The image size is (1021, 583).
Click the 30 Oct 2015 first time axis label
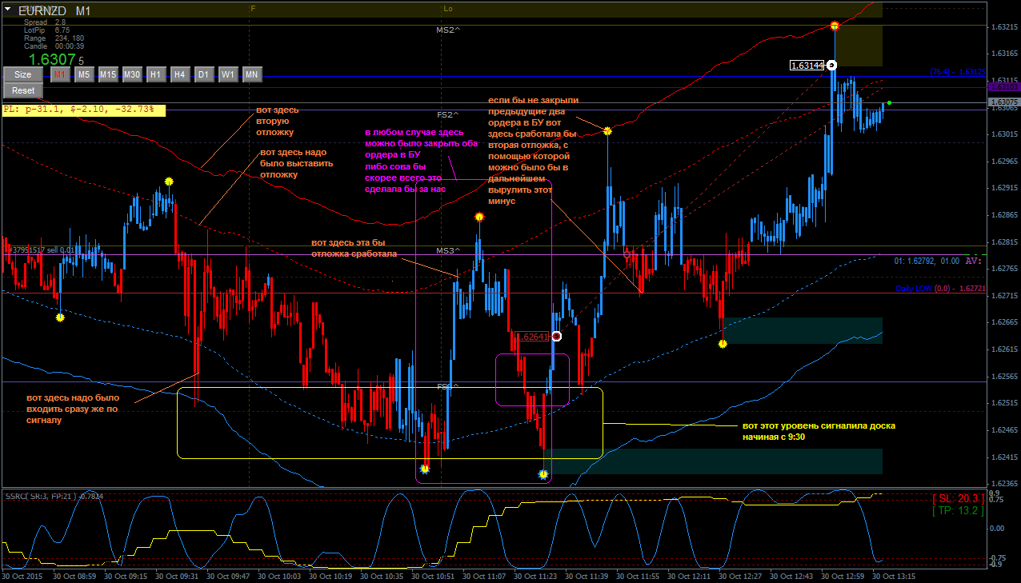(x=22, y=576)
